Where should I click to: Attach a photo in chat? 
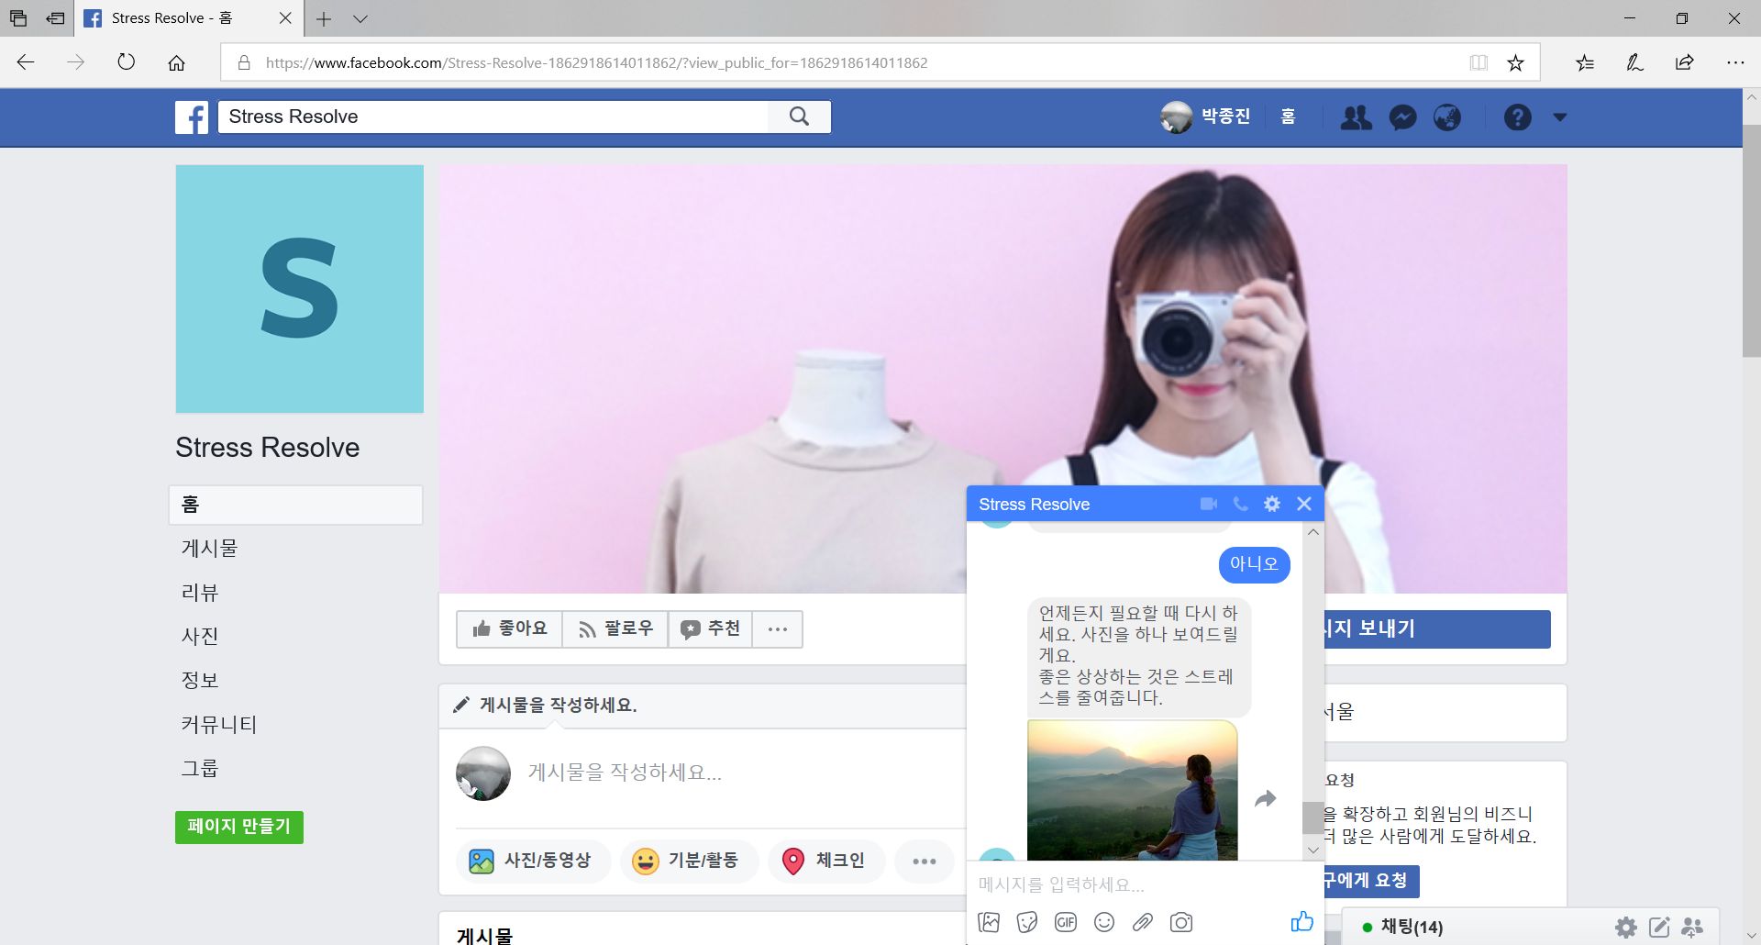pyautogui.click(x=989, y=922)
